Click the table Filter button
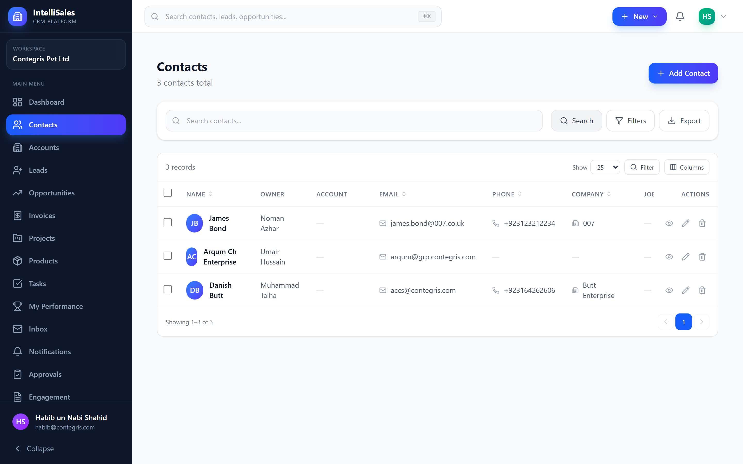The height and width of the screenshot is (464, 743). 642,167
